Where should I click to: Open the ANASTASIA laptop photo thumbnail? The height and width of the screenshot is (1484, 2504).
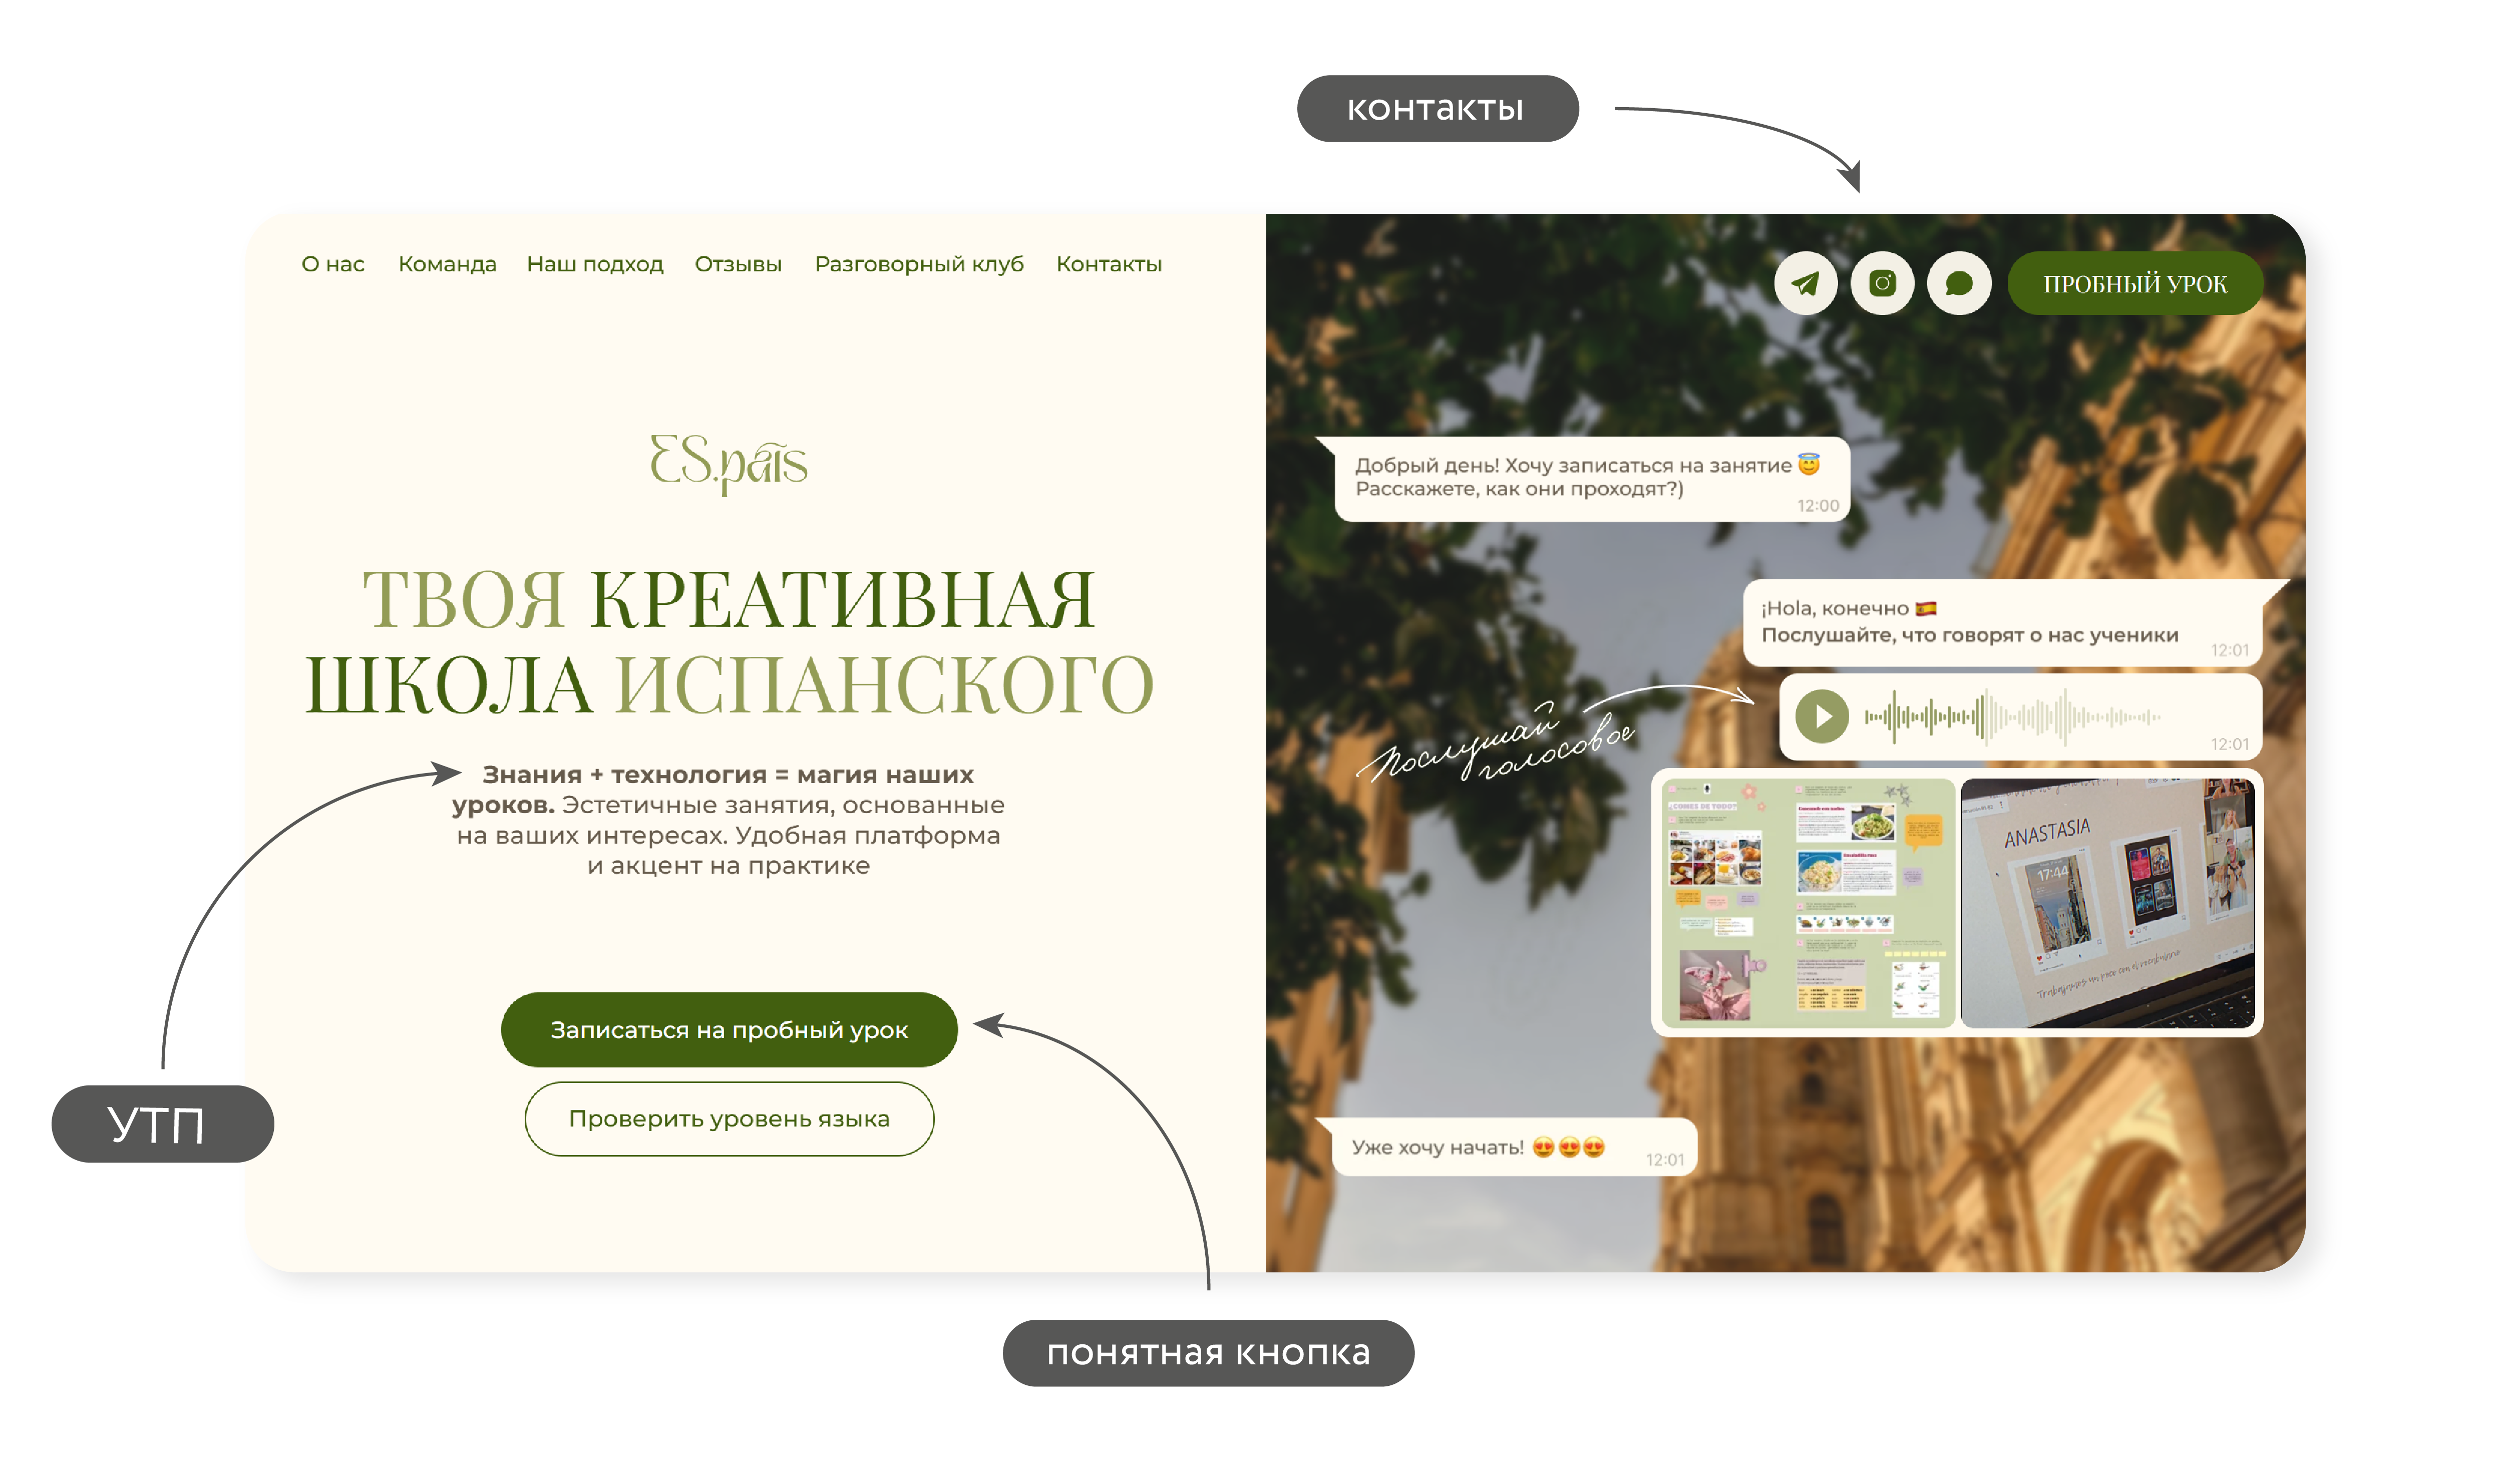[x=2108, y=903]
